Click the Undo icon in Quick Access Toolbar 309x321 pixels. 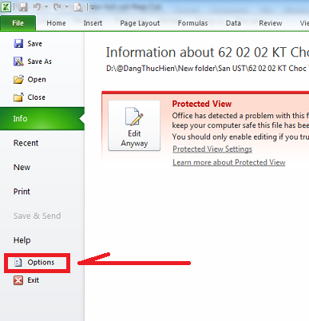click(x=37, y=7)
